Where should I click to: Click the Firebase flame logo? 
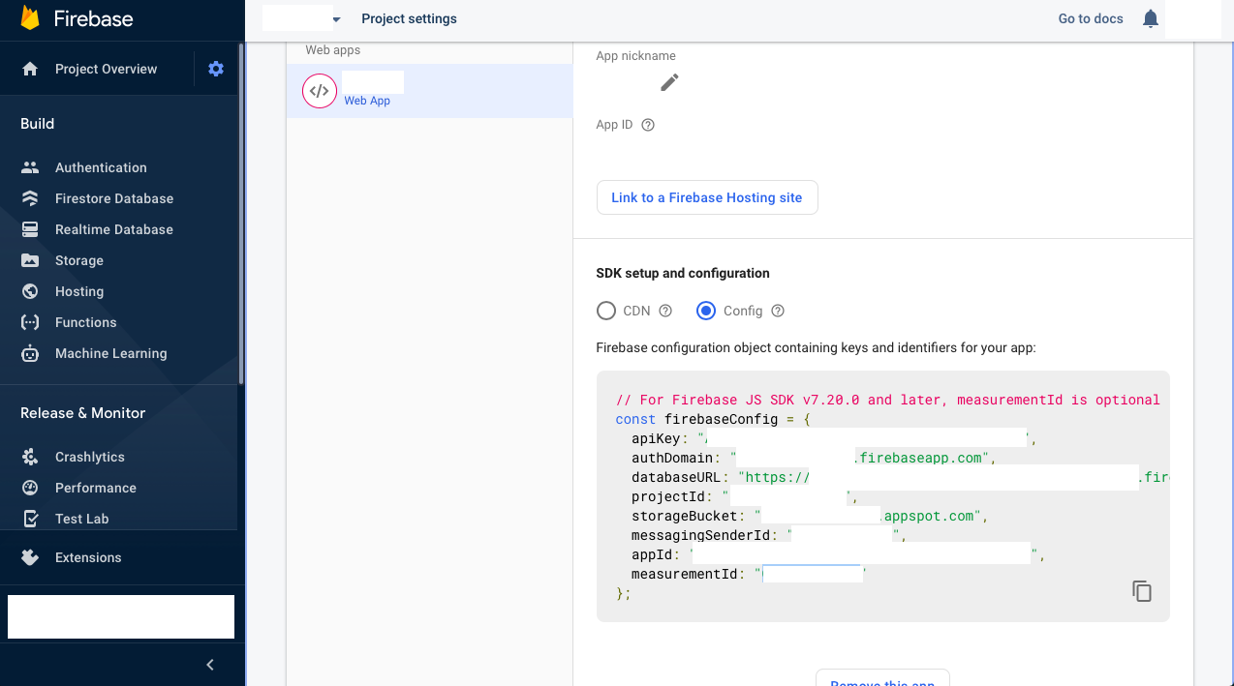point(30,18)
